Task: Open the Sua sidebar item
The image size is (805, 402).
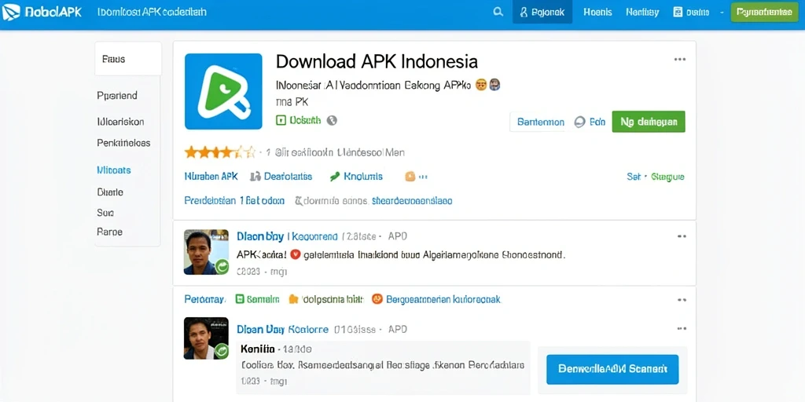Action: [x=105, y=212]
